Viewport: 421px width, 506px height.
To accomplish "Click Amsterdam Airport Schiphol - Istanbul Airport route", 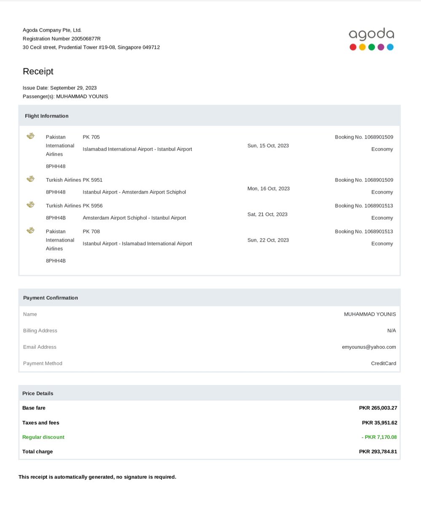I will (134, 218).
